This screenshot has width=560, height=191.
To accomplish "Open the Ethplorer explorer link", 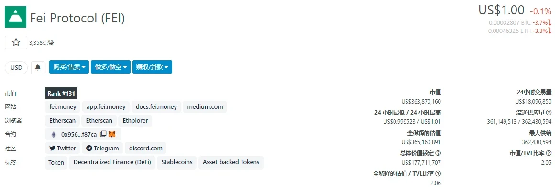I will 135,121.
